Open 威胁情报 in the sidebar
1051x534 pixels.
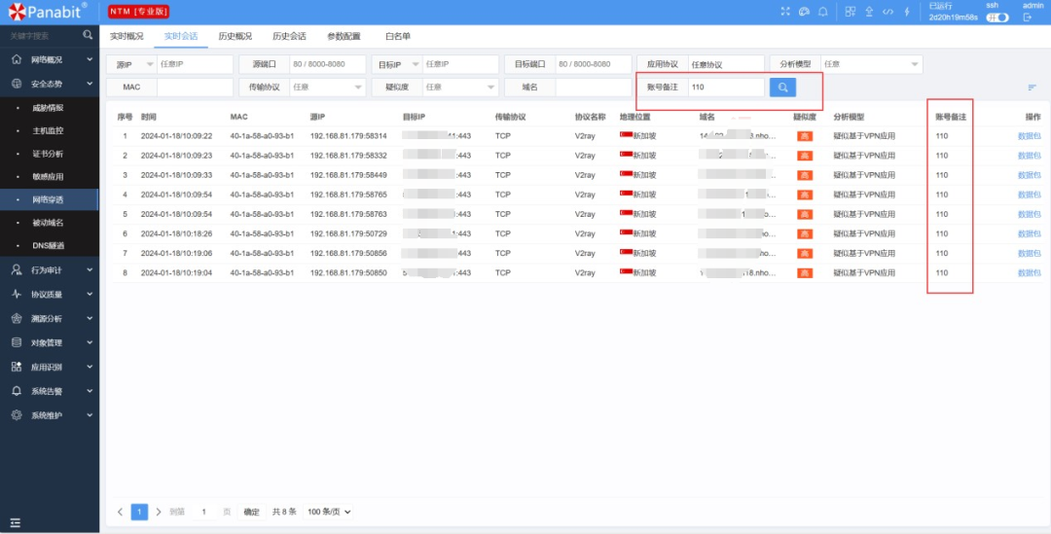click(x=49, y=108)
